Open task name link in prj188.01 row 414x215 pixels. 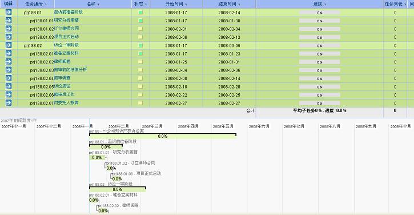coord(69,12)
